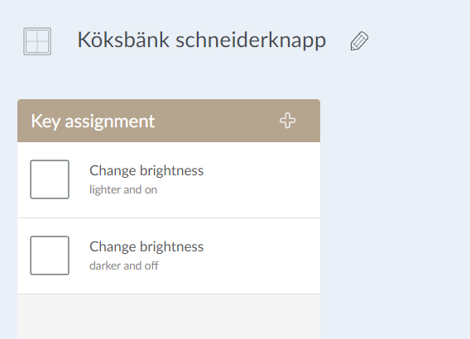Select the key square for lighter and on
This screenshot has height=339, width=470.
(50, 179)
